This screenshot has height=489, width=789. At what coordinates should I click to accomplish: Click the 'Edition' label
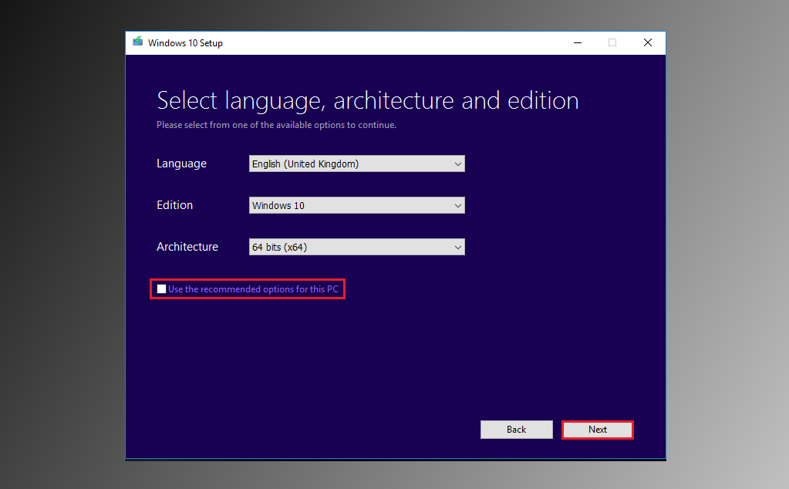[174, 205]
